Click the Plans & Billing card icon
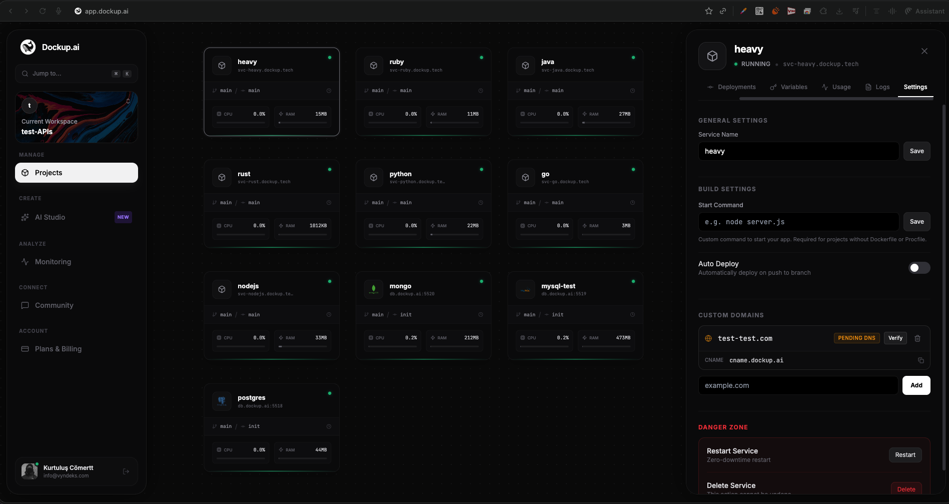The height and width of the screenshot is (504, 949). pyautogui.click(x=25, y=349)
